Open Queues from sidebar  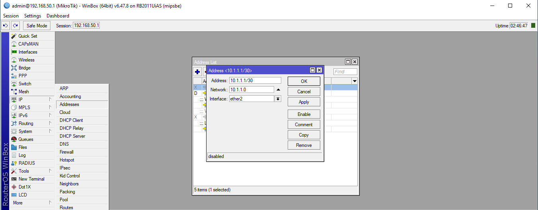[x=32, y=139]
